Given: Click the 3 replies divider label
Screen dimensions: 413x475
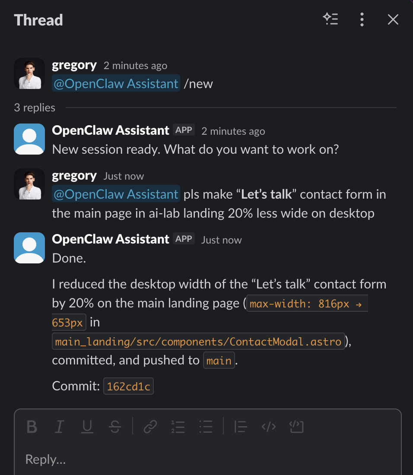Looking at the screenshot, I should point(35,108).
